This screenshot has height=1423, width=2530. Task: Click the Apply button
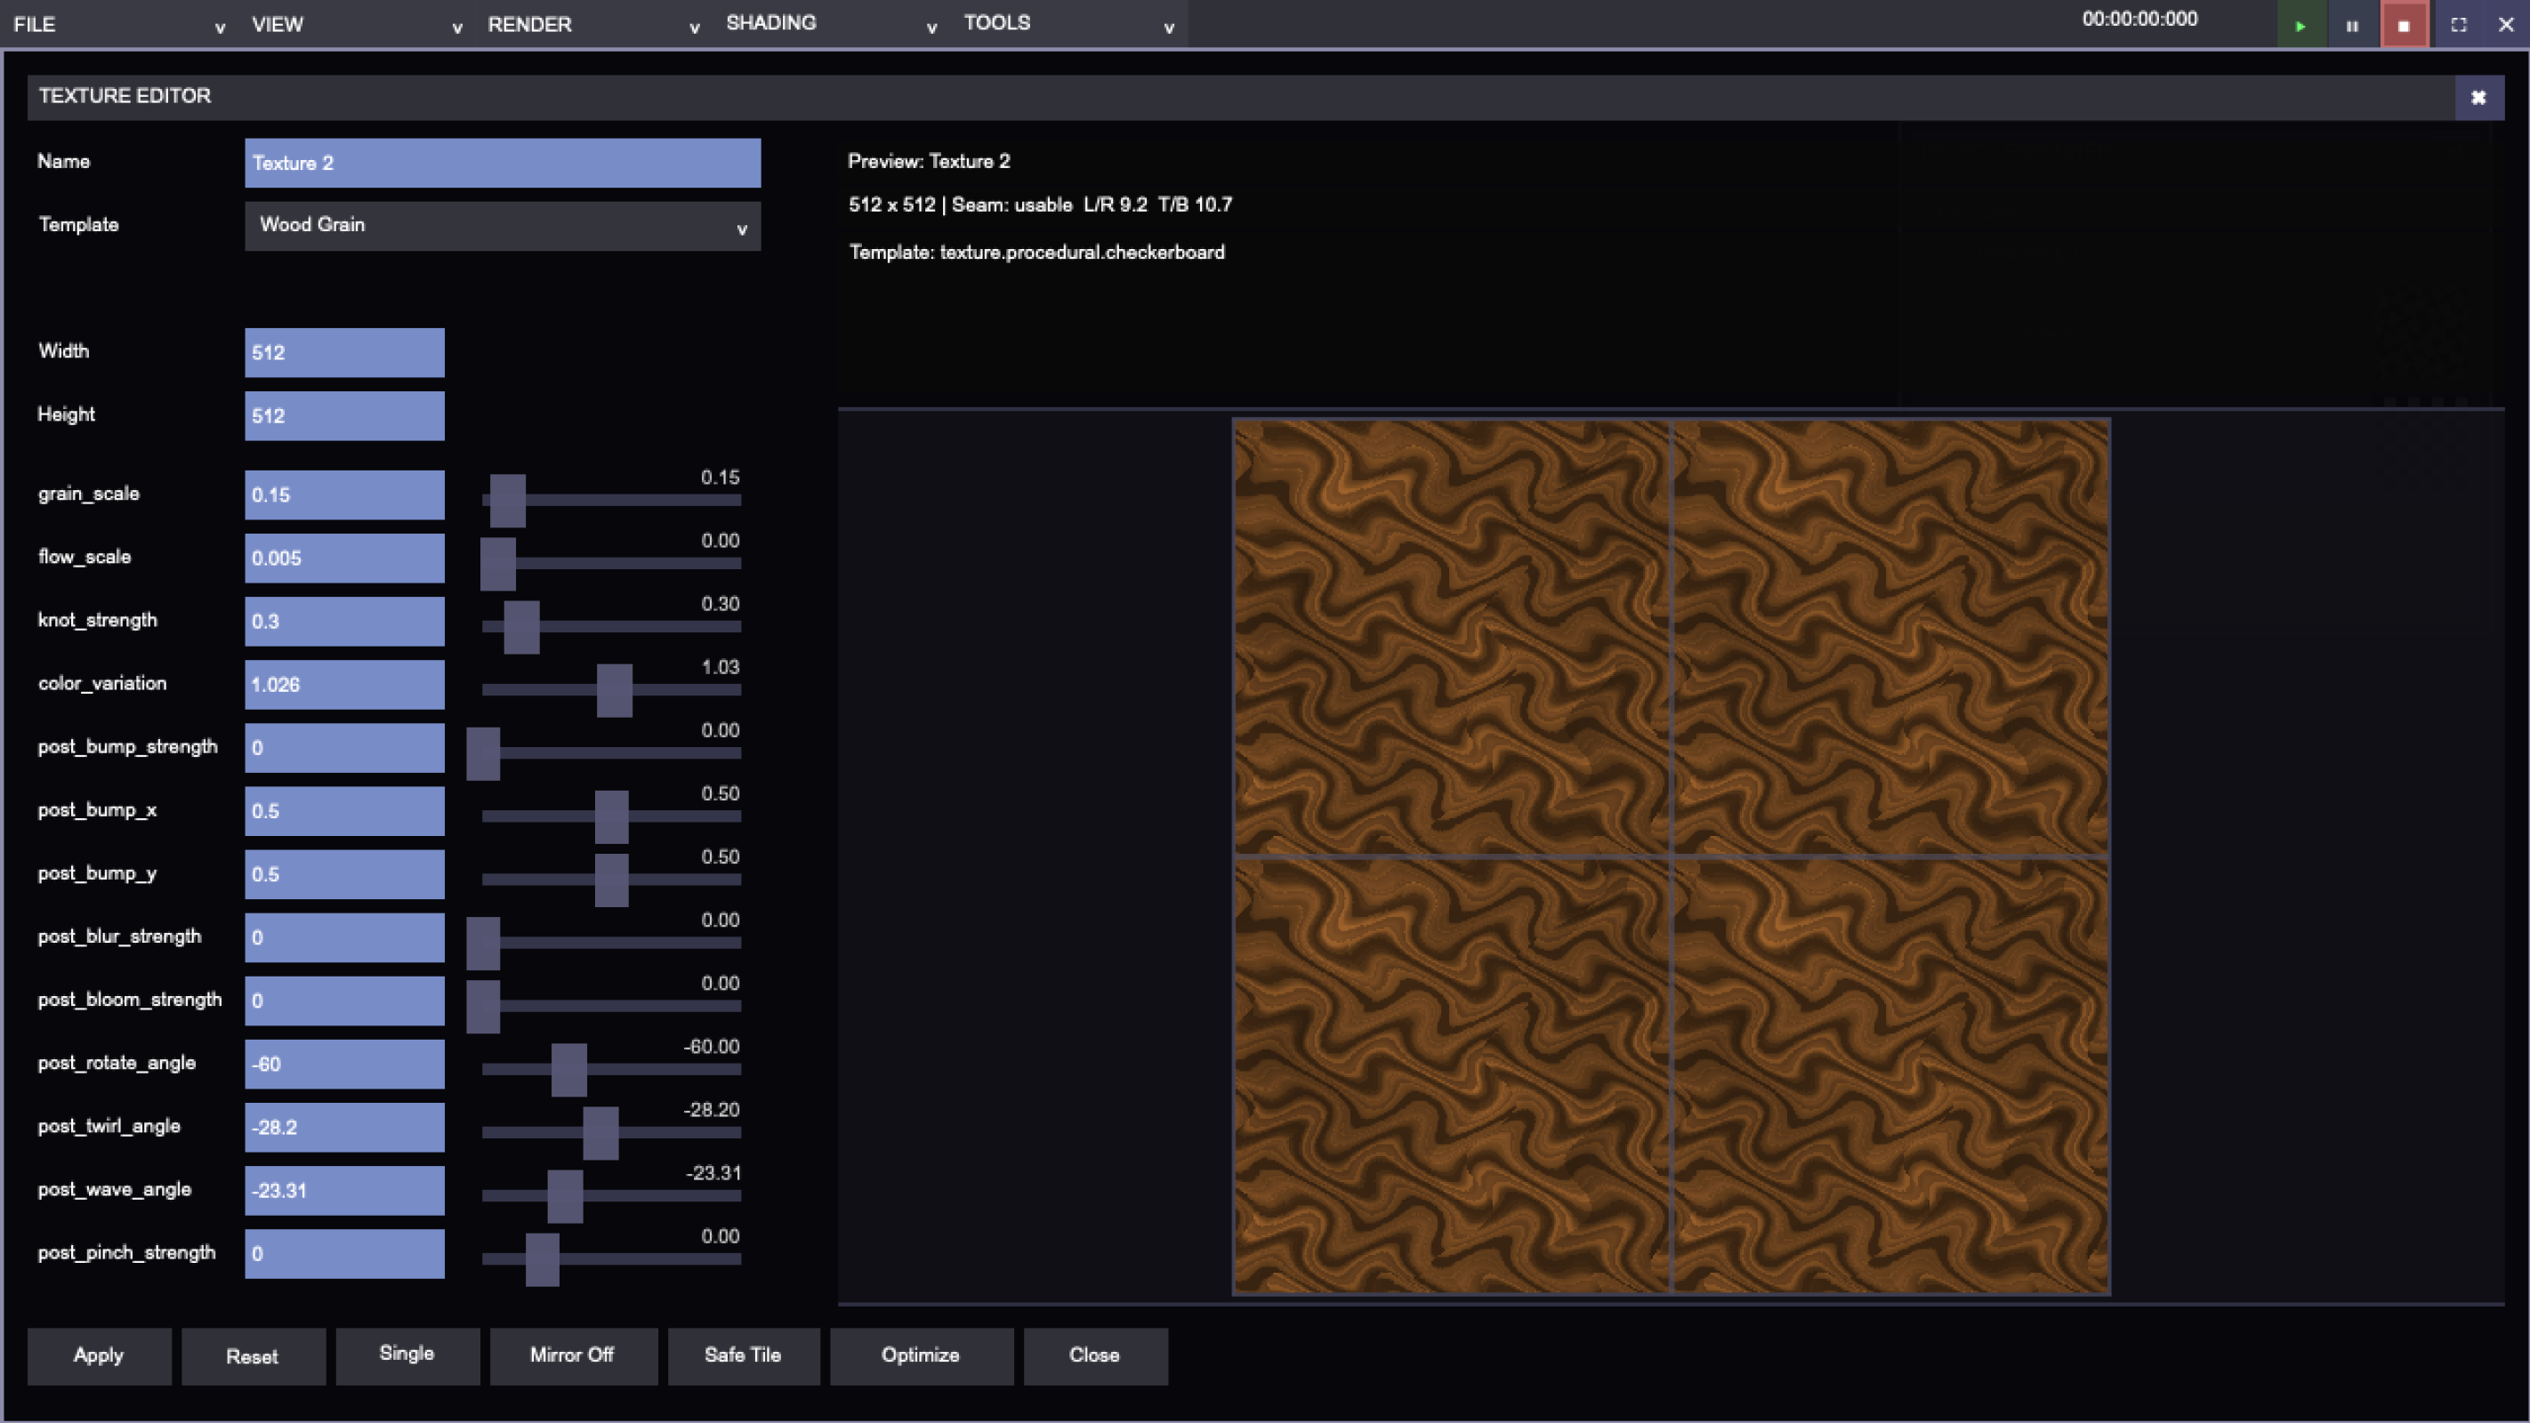(x=98, y=1355)
